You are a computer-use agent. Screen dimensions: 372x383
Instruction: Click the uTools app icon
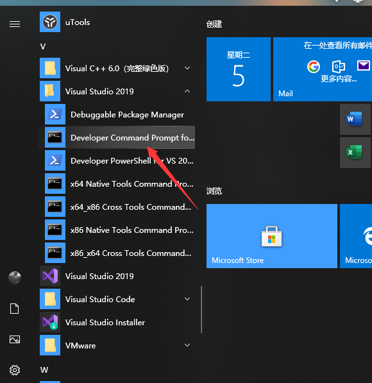(50, 22)
